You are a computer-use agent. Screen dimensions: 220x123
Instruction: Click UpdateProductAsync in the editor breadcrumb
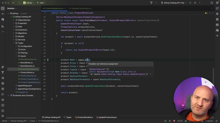[x=106, y=117]
